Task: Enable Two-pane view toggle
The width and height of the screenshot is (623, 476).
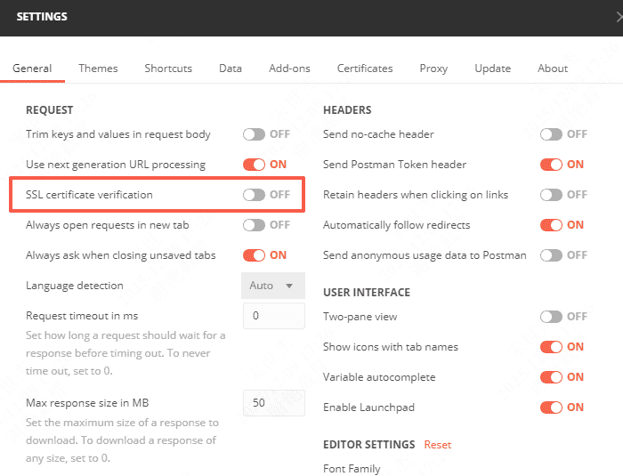Action: (x=552, y=317)
